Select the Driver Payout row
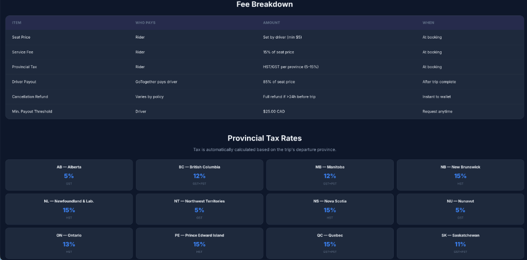Viewport: 527px width, 260px height. pos(265,82)
